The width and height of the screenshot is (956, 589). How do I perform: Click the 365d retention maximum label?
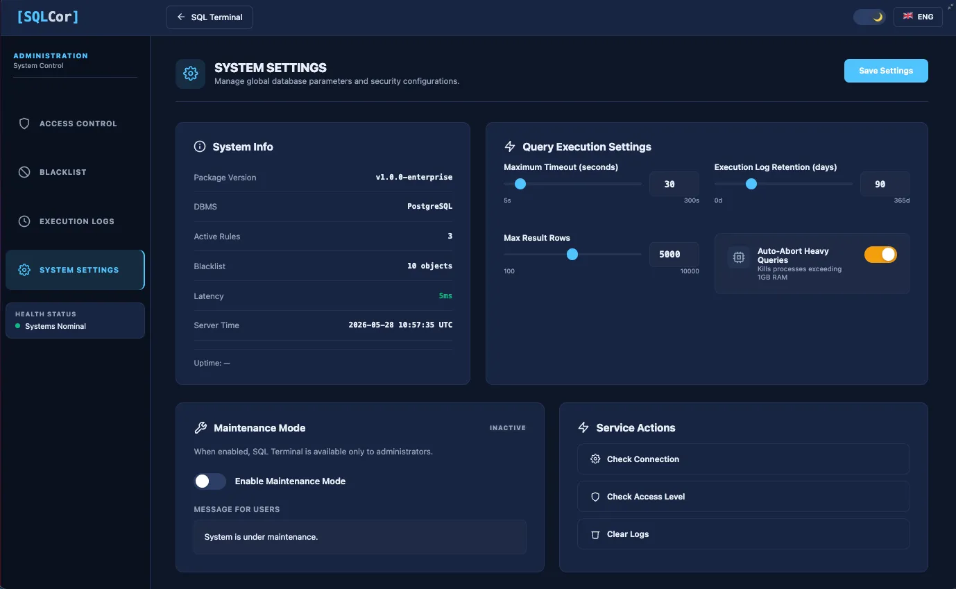(902, 200)
